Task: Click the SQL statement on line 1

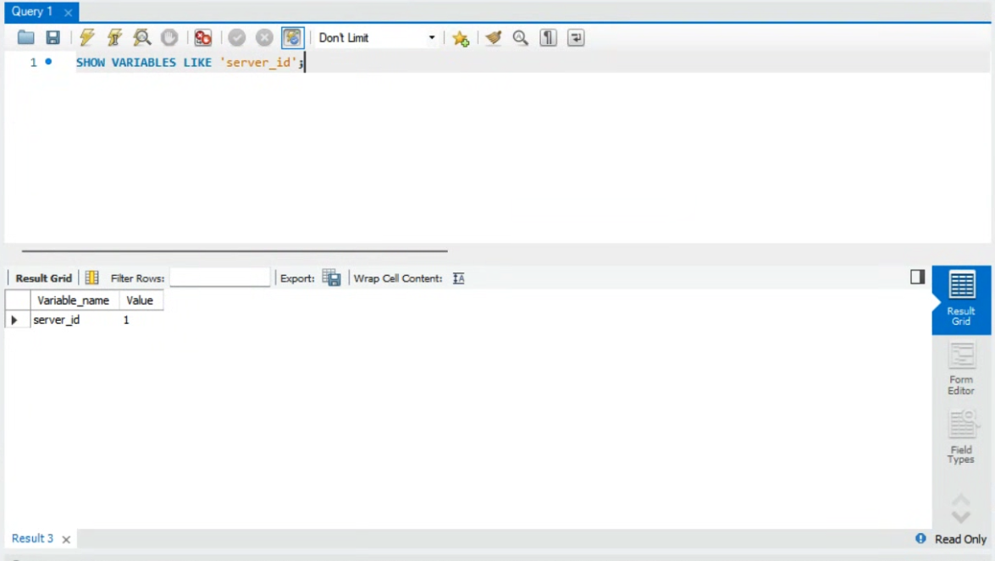Action: click(191, 62)
